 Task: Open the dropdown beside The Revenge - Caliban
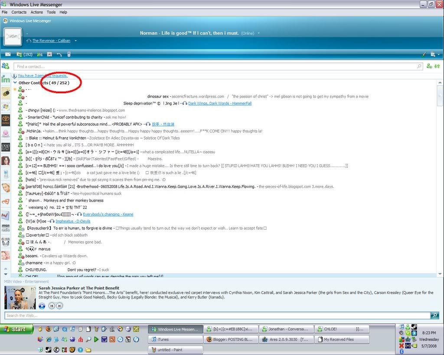tap(75, 41)
